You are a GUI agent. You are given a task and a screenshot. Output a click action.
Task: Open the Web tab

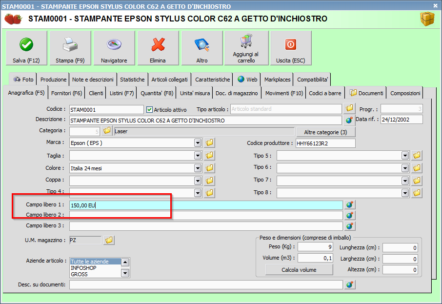(247, 80)
